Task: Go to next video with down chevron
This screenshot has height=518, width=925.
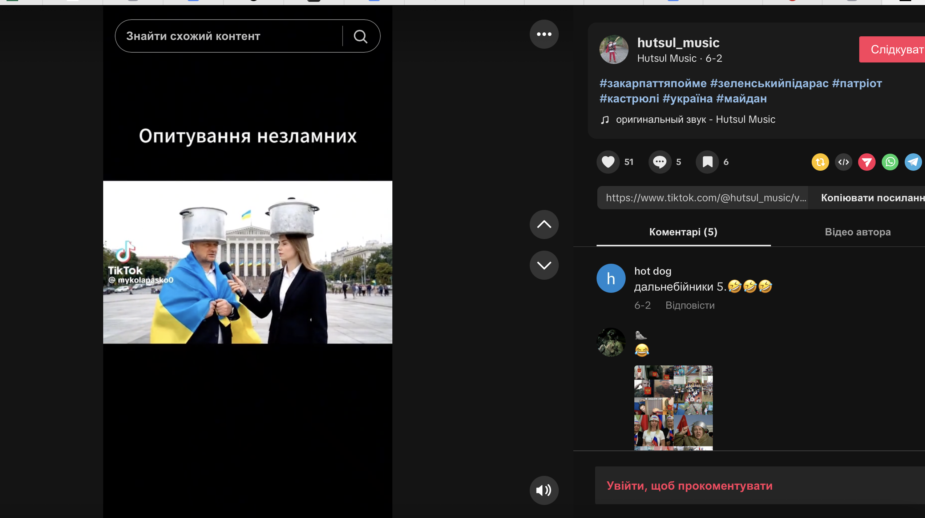Action: (x=544, y=265)
